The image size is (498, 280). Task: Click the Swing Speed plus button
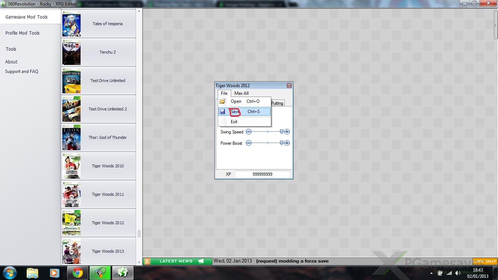click(287, 132)
